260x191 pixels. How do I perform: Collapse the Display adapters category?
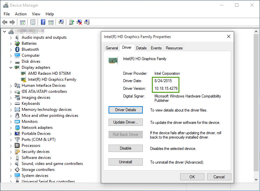[x=11, y=67]
